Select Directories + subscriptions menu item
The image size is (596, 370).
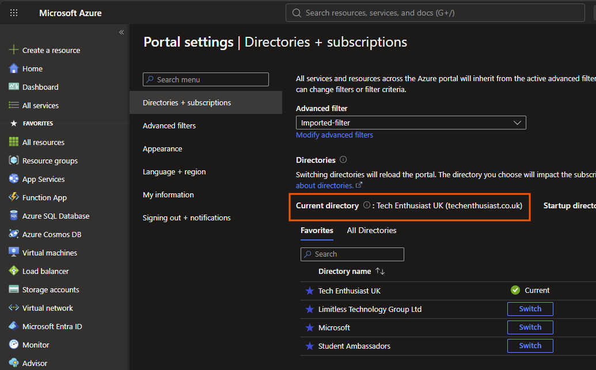point(206,102)
